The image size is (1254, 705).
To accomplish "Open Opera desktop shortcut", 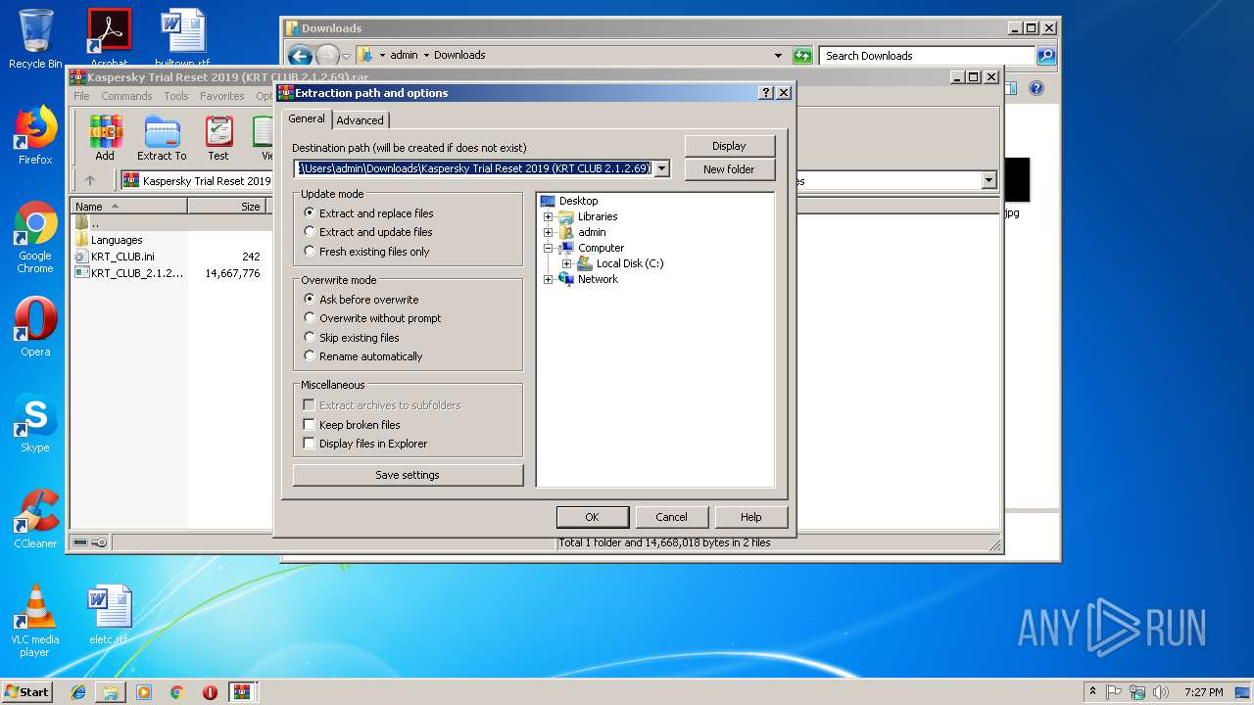I will point(35,327).
